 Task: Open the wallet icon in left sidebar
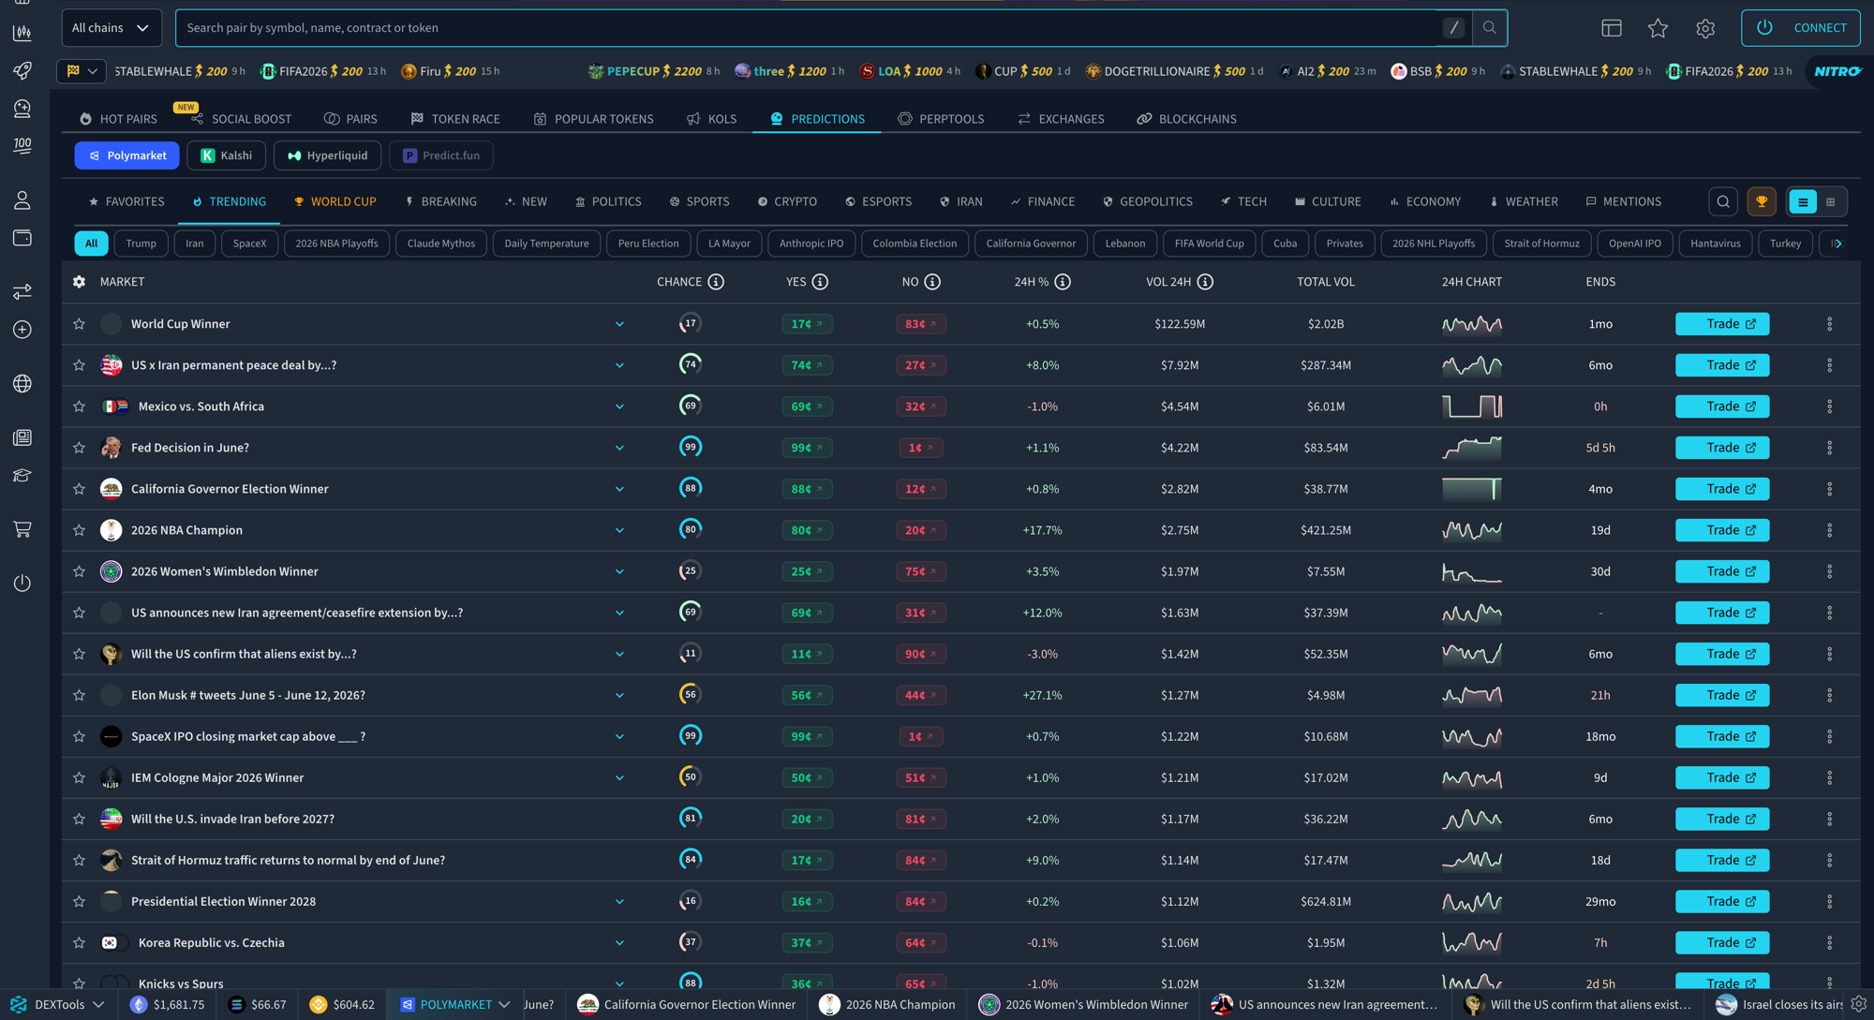pyautogui.click(x=22, y=238)
